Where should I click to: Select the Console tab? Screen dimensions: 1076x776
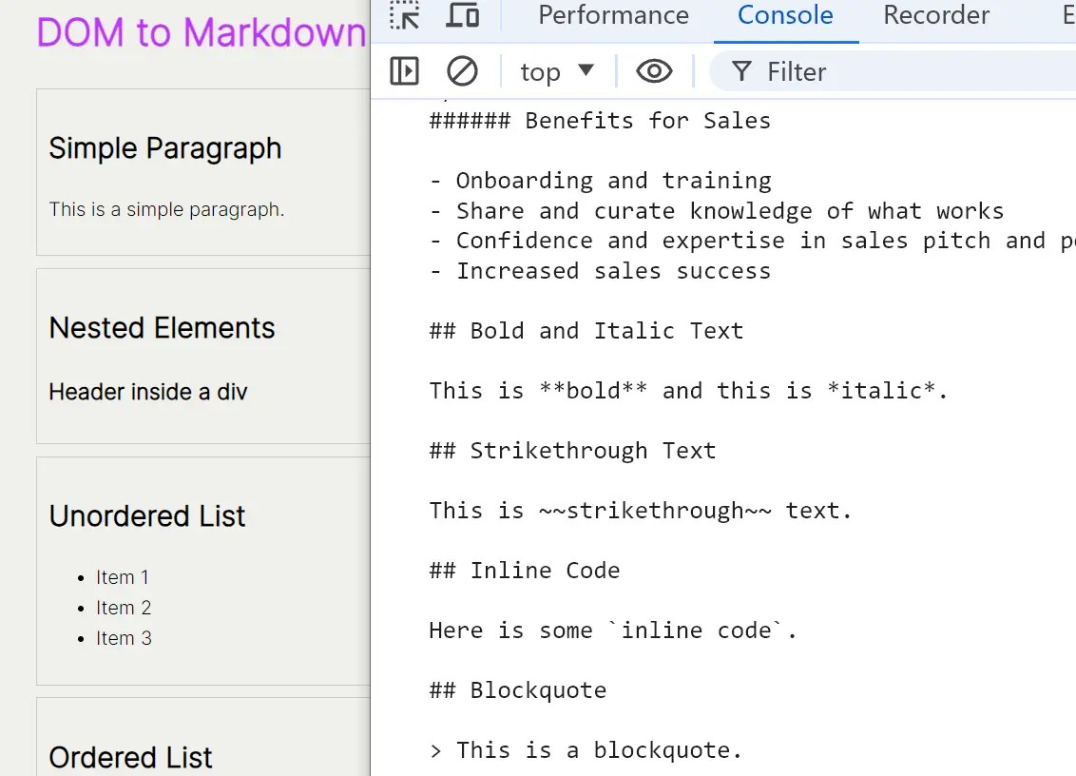pos(785,15)
